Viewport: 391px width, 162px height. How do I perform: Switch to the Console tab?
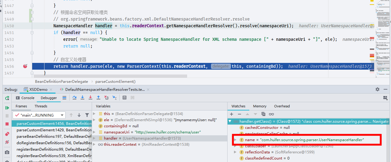pyautogui.click(x=25, y=98)
